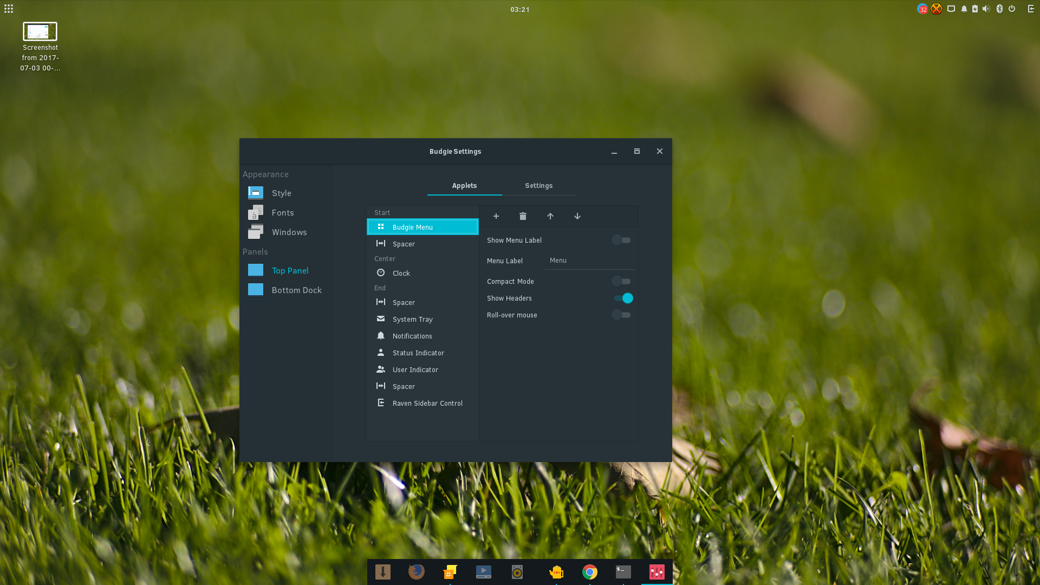Move applet up with the up arrow
1040x585 pixels.
(x=550, y=216)
